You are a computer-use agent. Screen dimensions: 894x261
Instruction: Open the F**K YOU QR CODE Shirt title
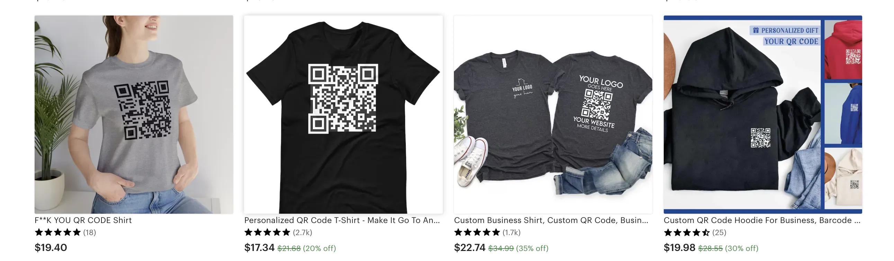[83, 220]
